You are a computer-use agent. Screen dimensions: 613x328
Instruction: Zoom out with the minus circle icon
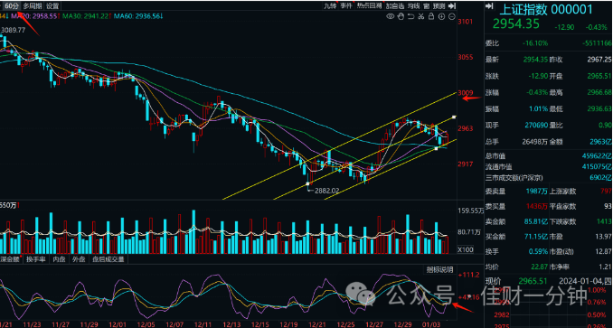click(x=451, y=16)
